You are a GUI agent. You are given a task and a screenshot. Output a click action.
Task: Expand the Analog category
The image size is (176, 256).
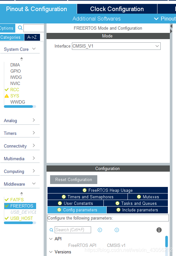click(x=34, y=120)
